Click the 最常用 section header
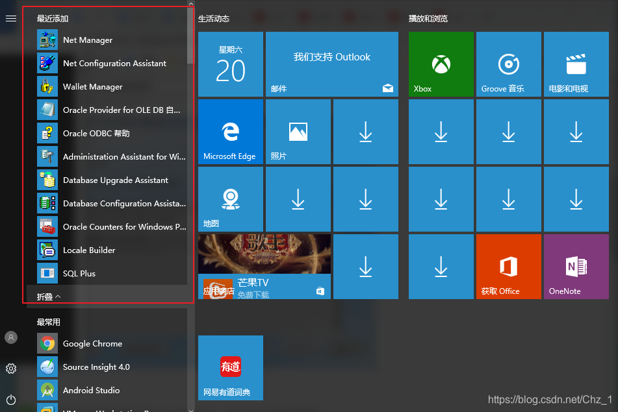The height and width of the screenshot is (412, 618). [49, 322]
